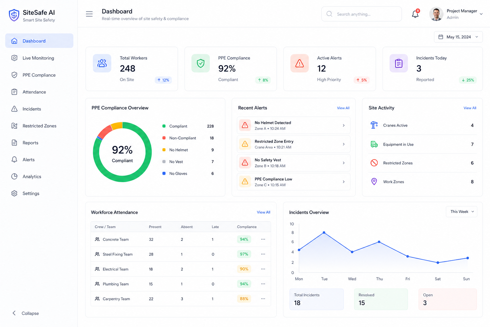Click the Equipment in Use truck icon
490x327 pixels.
[374, 144]
